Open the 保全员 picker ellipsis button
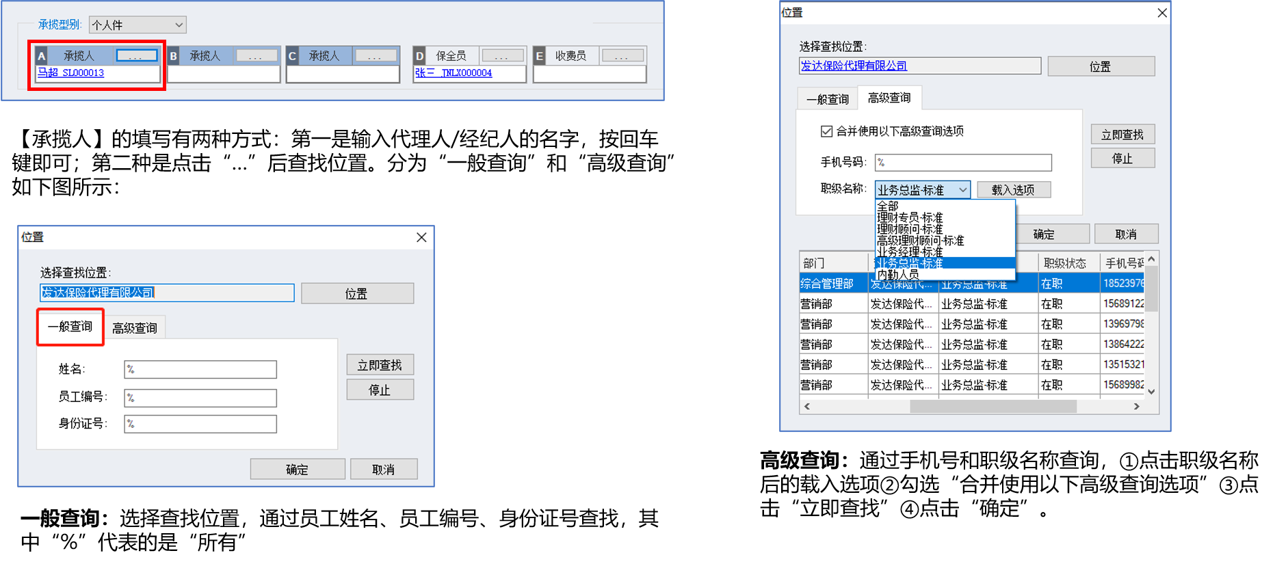Image resolution: width=1275 pixels, height=566 pixels. click(x=502, y=55)
